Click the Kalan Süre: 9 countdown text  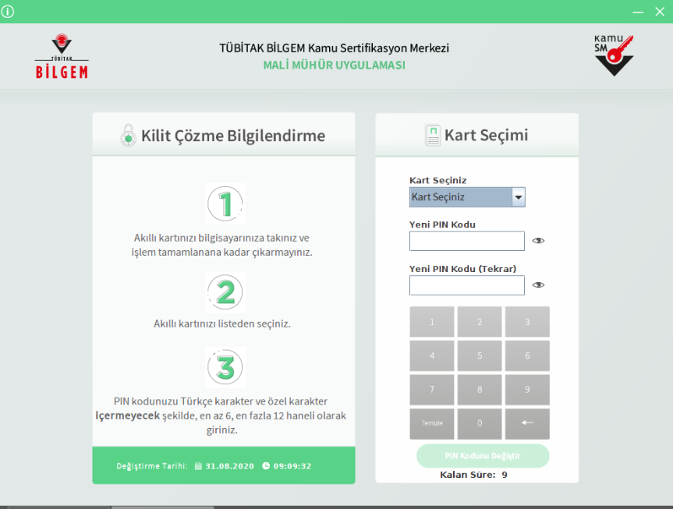pos(473,475)
